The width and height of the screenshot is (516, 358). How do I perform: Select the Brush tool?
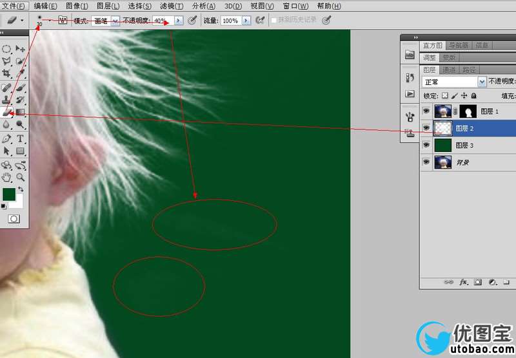[x=21, y=88]
